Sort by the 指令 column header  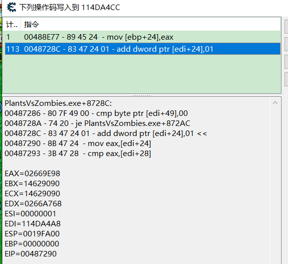[150, 24]
